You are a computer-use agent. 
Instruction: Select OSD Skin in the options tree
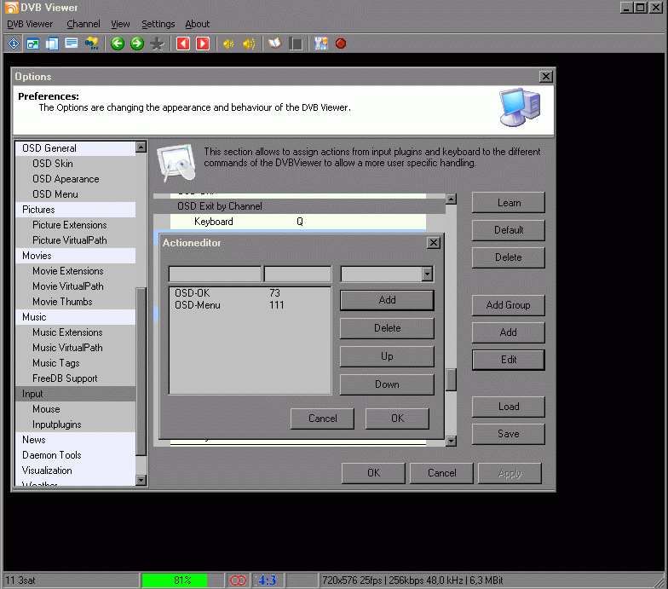pyautogui.click(x=53, y=164)
